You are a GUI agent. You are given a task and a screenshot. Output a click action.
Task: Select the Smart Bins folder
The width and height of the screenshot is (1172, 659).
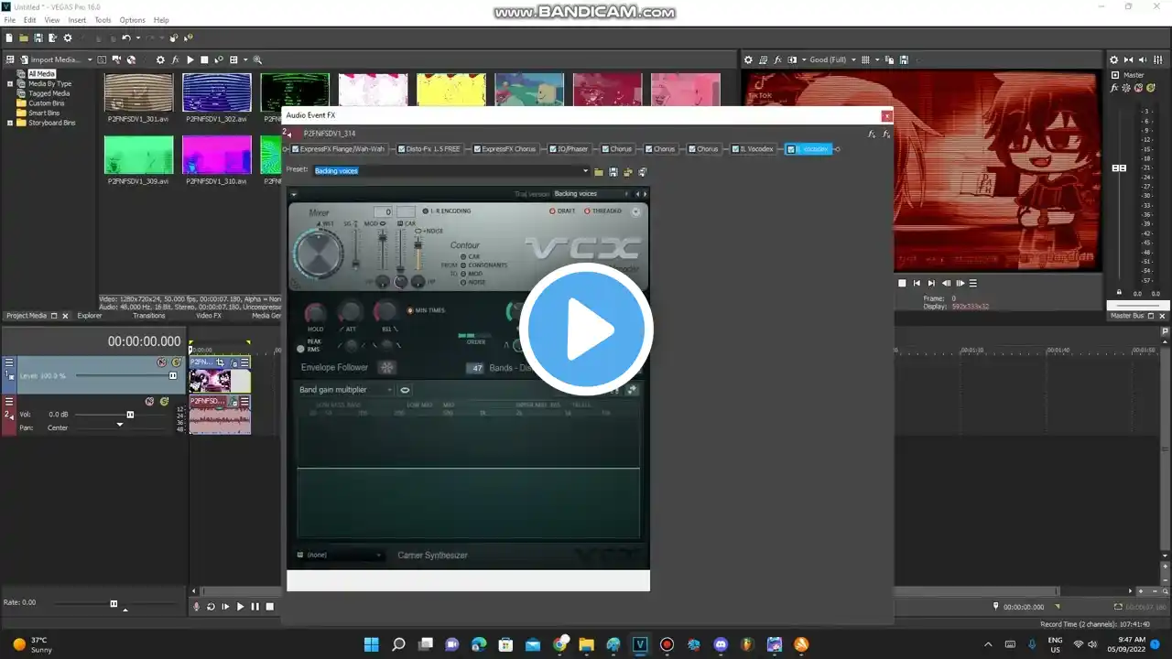click(46, 113)
